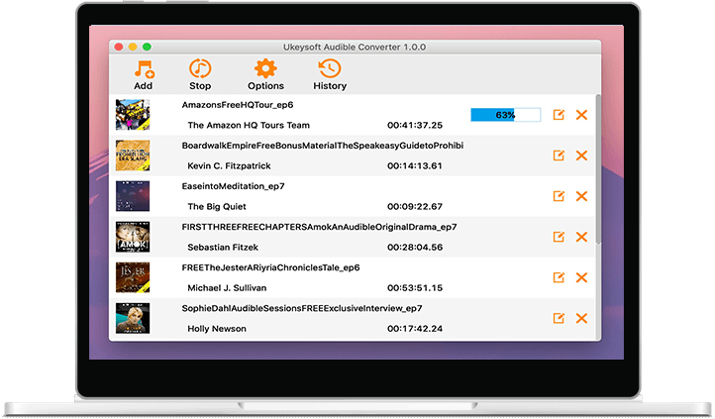The image size is (715, 419).
Task: Click the duration 00:28:04.56
Action: pyautogui.click(x=415, y=247)
